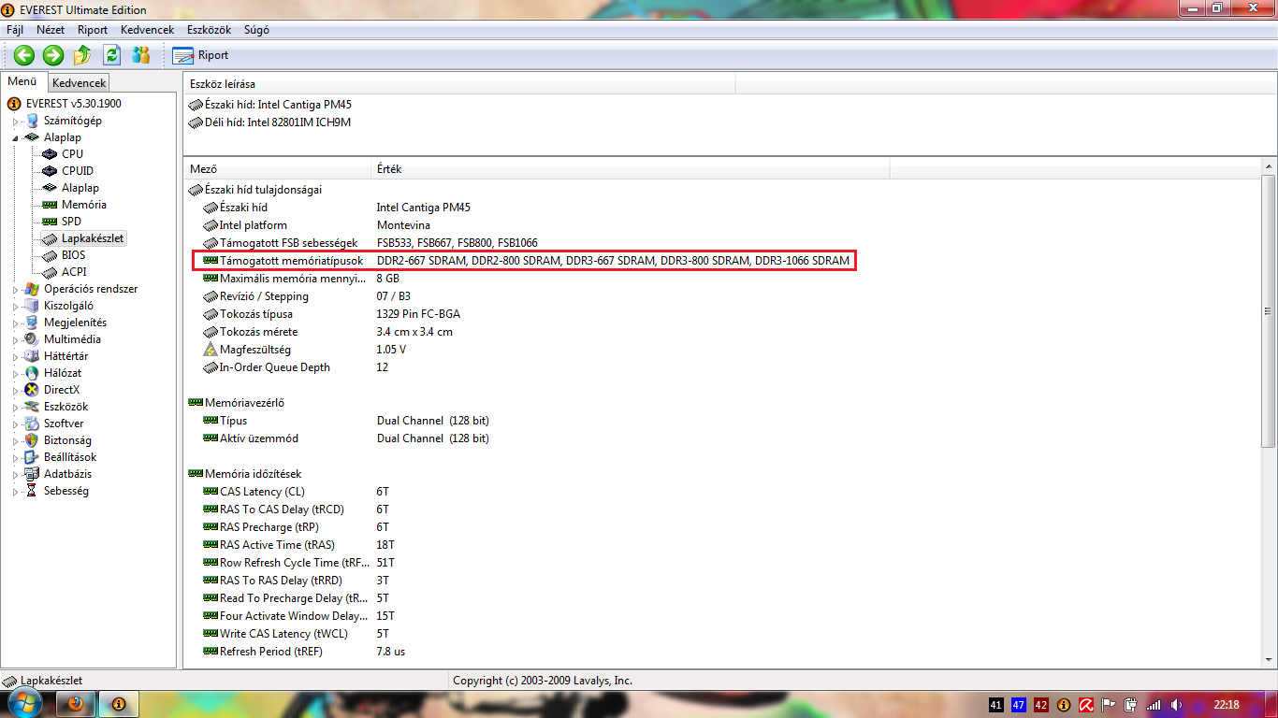The width and height of the screenshot is (1278, 718).
Task: Click the Érték column header
Action: pos(631,169)
